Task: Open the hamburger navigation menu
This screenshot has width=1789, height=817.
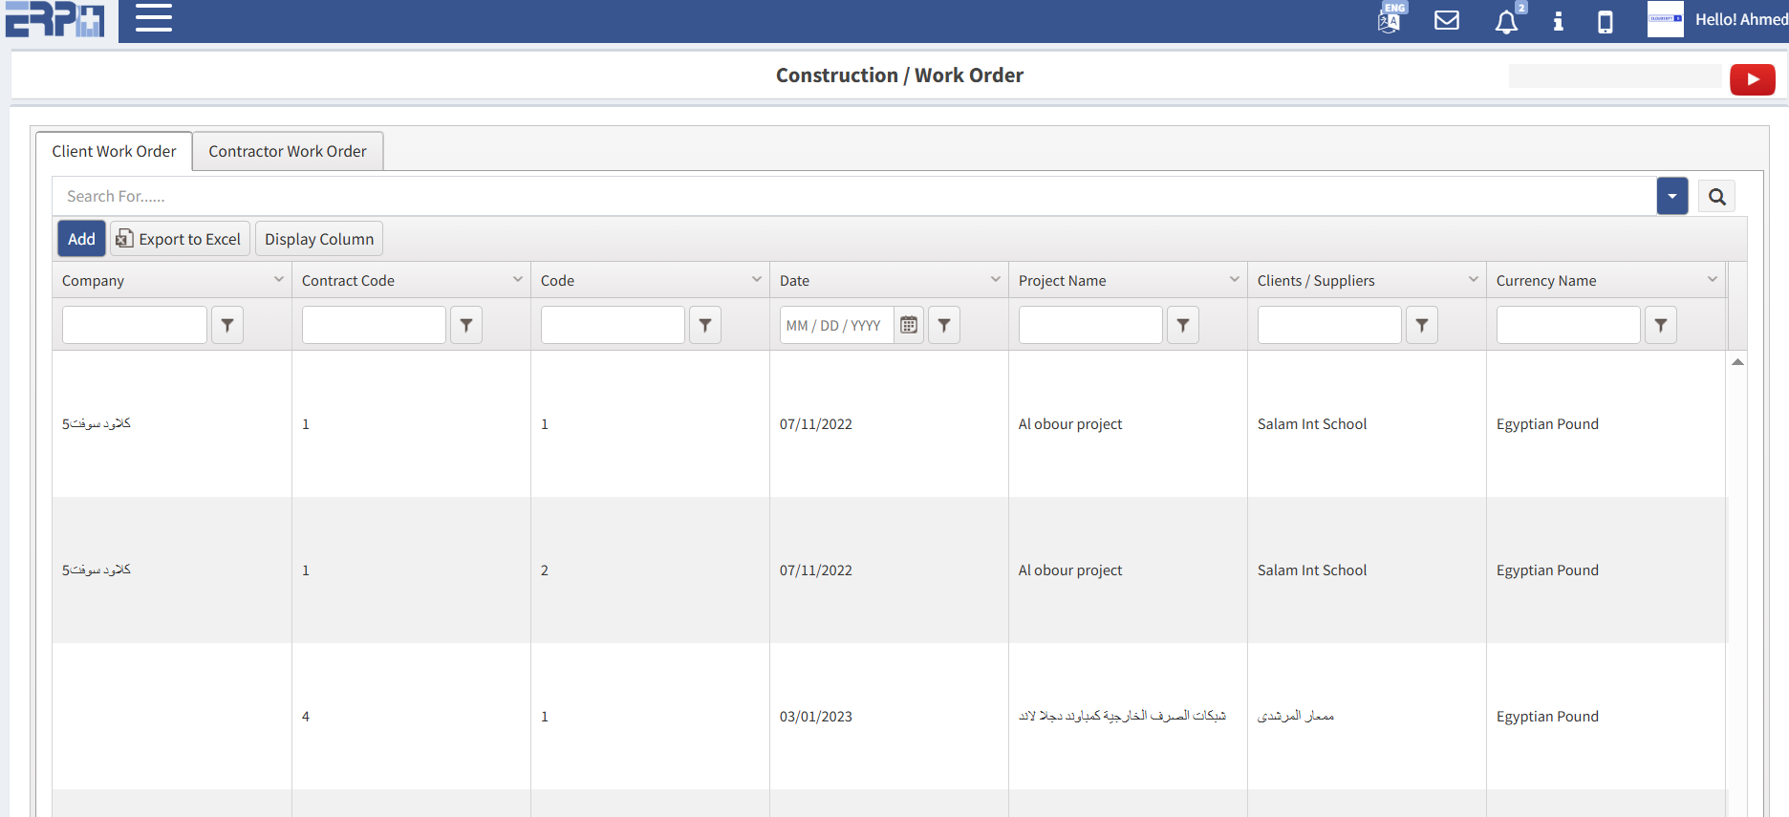Action: pyautogui.click(x=153, y=18)
